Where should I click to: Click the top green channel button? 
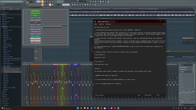tap(36, 11)
